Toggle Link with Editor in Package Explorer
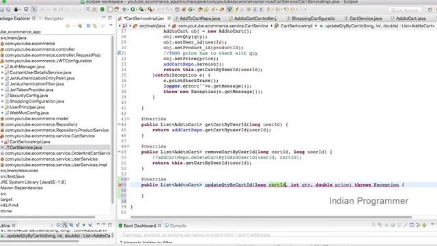 point(95,26)
